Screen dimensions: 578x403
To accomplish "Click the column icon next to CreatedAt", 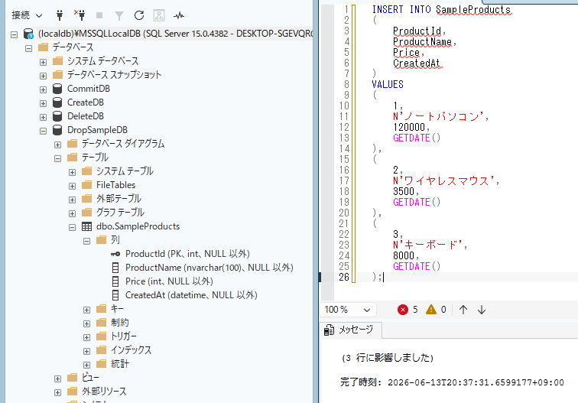I will click(x=115, y=295).
